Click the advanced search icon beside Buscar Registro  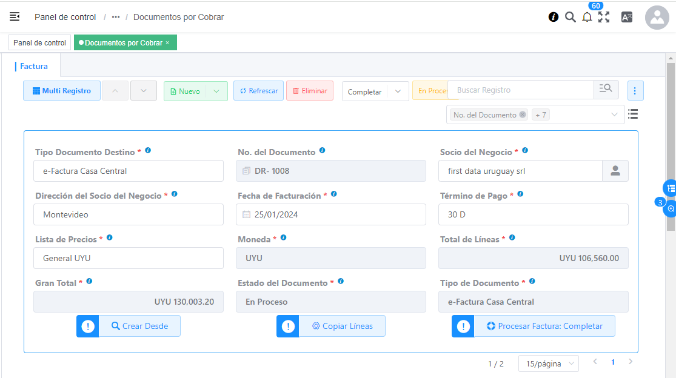[x=606, y=90]
